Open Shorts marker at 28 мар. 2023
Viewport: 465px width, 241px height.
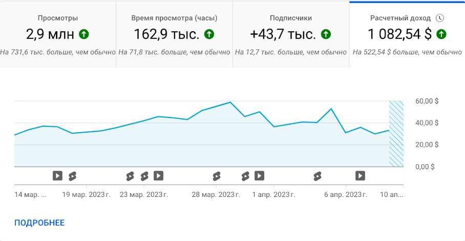(x=217, y=176)
